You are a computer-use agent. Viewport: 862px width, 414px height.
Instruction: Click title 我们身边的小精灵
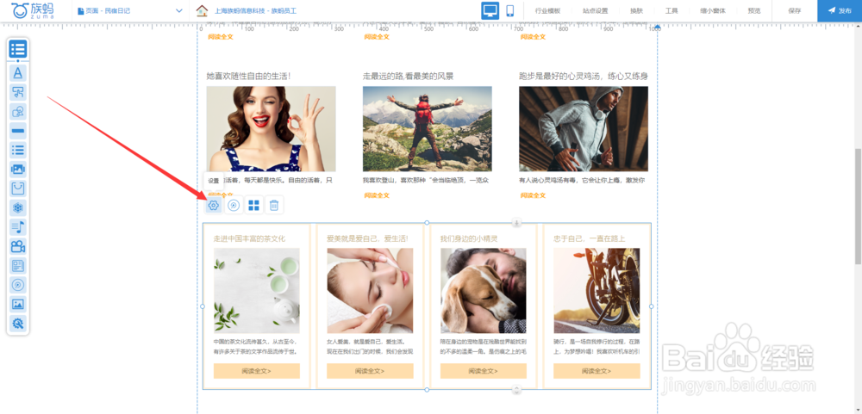coord(469,239)
